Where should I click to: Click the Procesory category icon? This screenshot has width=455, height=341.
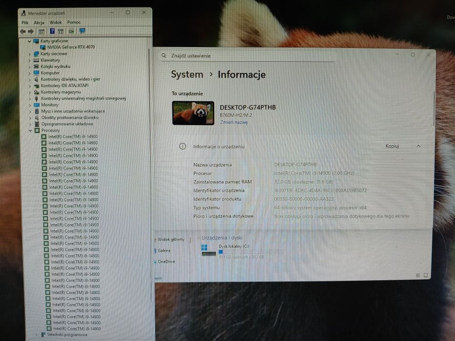(x=37, y=130)
